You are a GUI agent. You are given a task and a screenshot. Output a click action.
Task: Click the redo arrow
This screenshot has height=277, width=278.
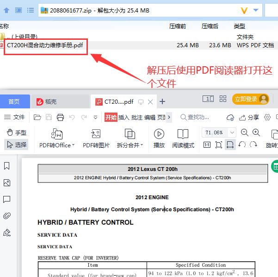pos(84,117)
